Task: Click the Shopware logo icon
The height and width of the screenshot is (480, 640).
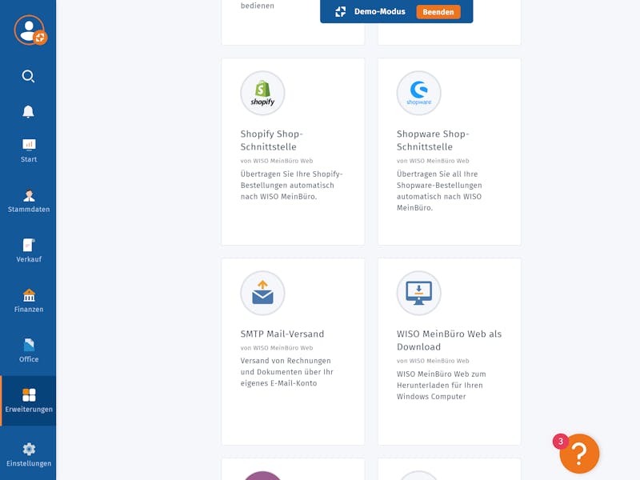Action: coord(418,93)
